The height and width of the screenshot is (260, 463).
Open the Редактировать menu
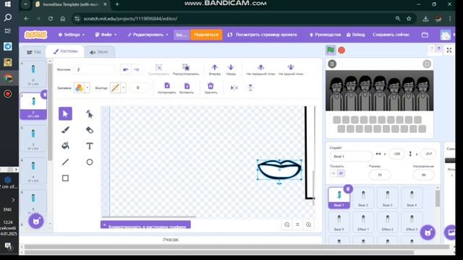(148, 35)
